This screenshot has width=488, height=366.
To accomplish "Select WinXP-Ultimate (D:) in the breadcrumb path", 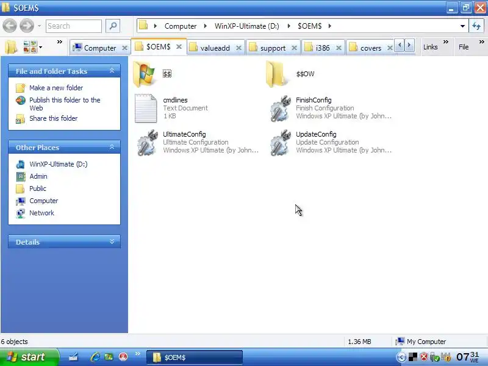I will (247, 26).
